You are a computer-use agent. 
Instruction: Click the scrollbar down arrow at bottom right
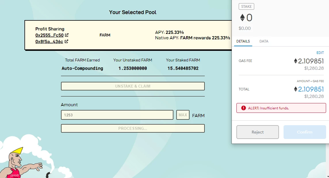click(328, 177)
